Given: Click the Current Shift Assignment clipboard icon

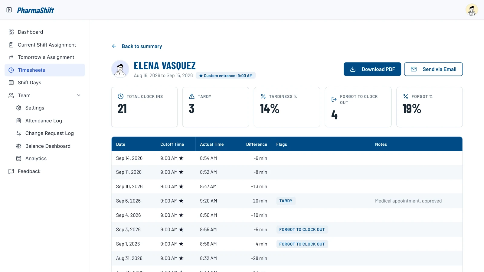Looking at the screenshot, I should pos(11,45).
